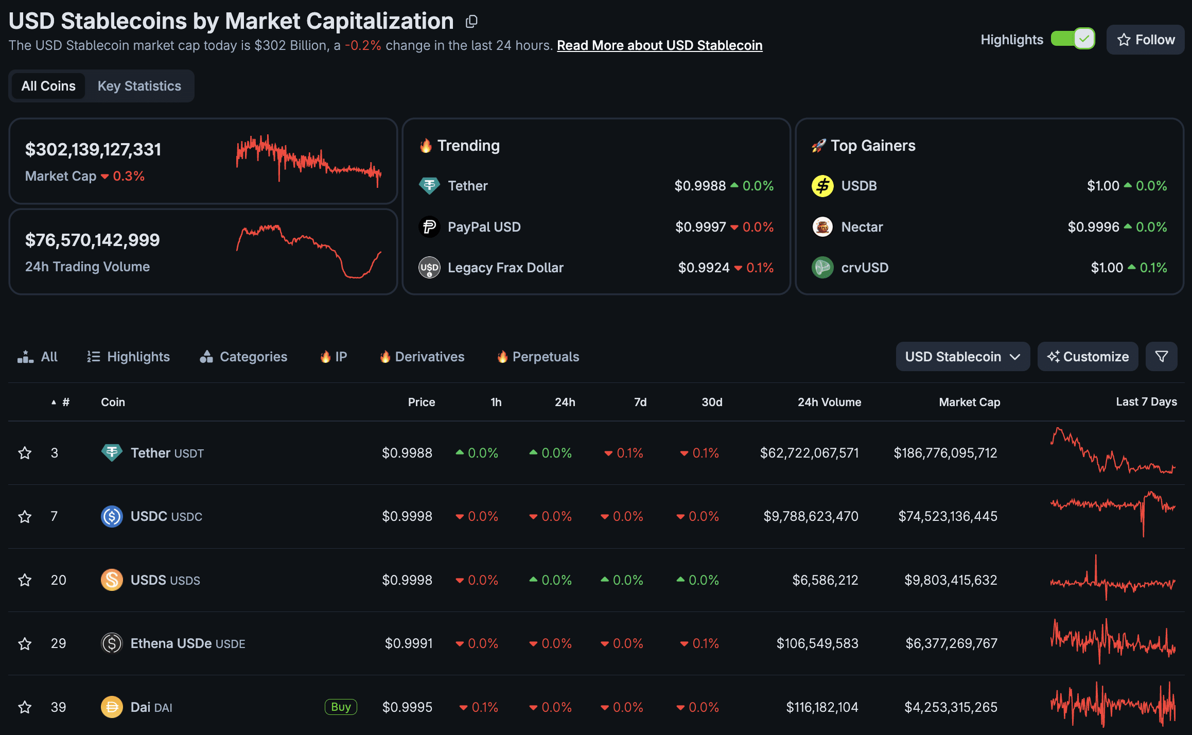
Task: Click the sort arrow on the # column
Action: click(x=54, y=402)
